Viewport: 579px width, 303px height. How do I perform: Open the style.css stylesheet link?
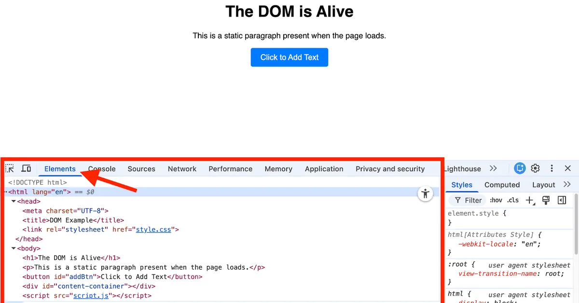point(153,229)
